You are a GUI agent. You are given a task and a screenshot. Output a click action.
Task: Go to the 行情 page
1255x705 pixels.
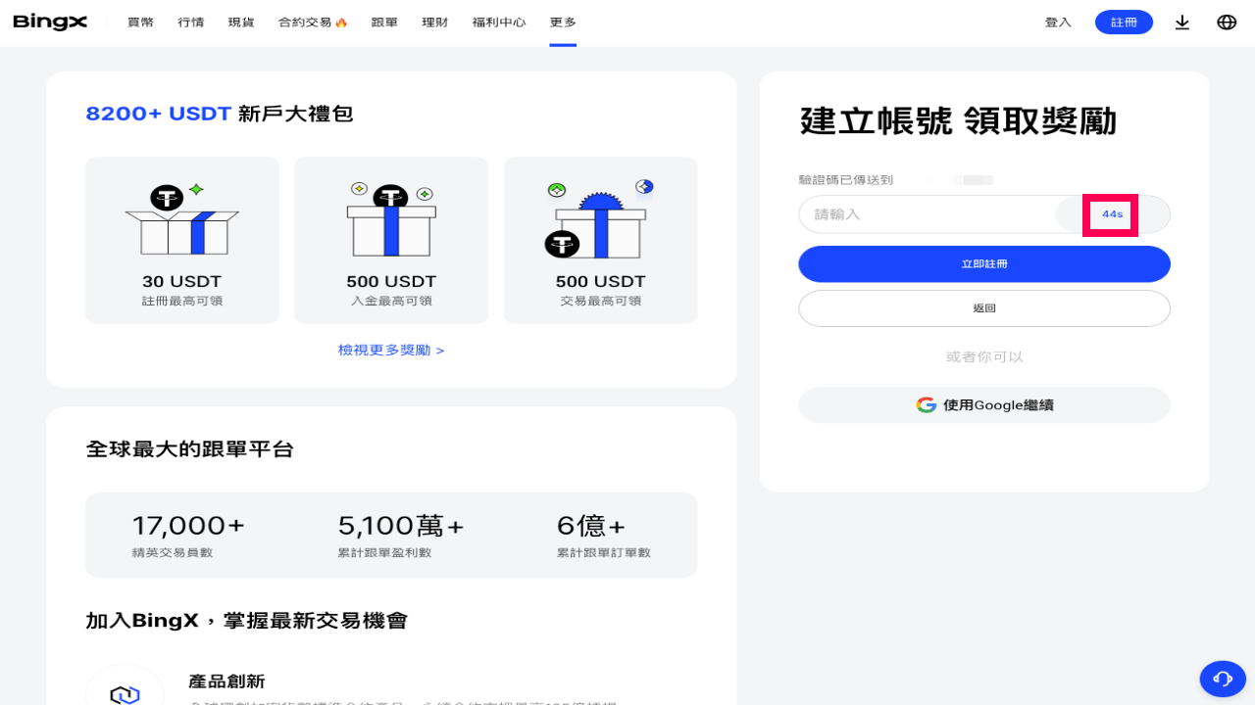[191, 23]
